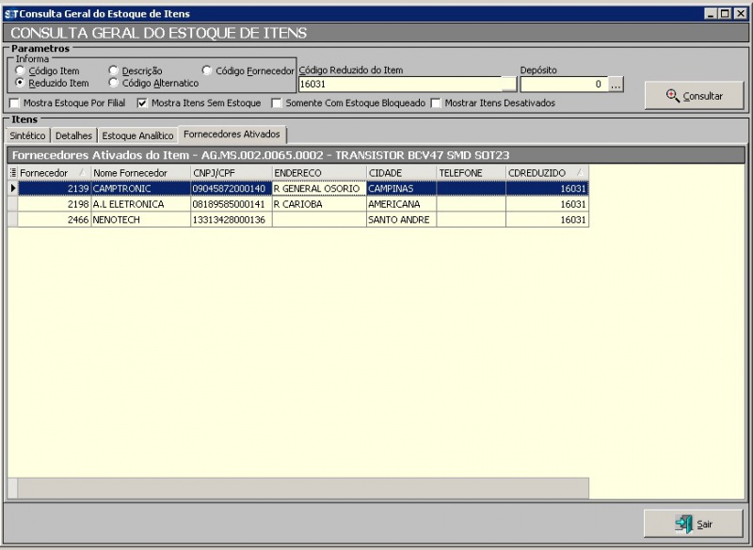The width and height of the screenshot is (753, 550).
Task: Enable Mostra Estoque Por Filial checkbox
Action: coord(14,102)
